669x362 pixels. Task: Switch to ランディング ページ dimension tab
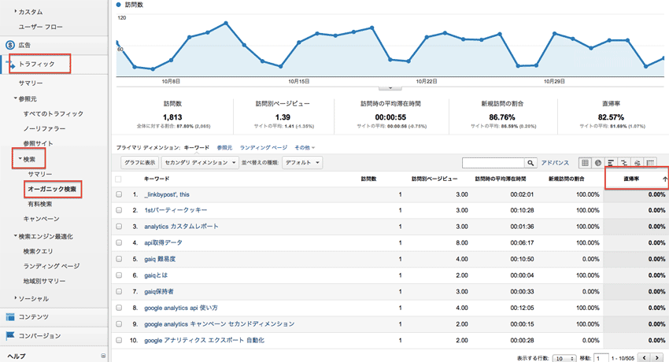pyautogui.click(x=264, y=147)
